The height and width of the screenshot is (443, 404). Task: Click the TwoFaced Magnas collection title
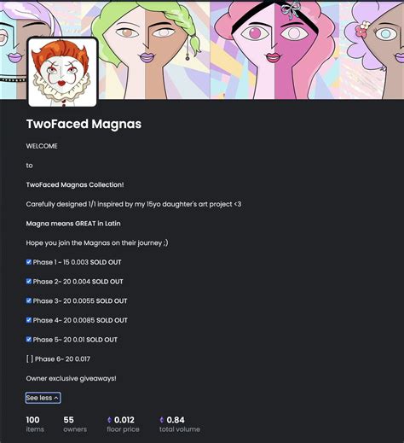[84, 124]
